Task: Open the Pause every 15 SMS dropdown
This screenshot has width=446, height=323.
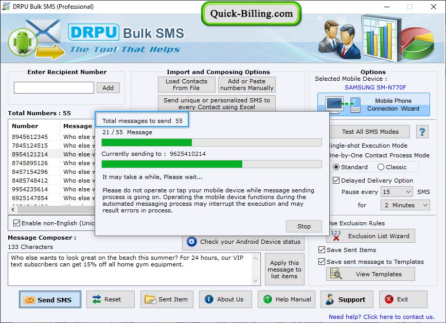Action: (x=397, y=192)
